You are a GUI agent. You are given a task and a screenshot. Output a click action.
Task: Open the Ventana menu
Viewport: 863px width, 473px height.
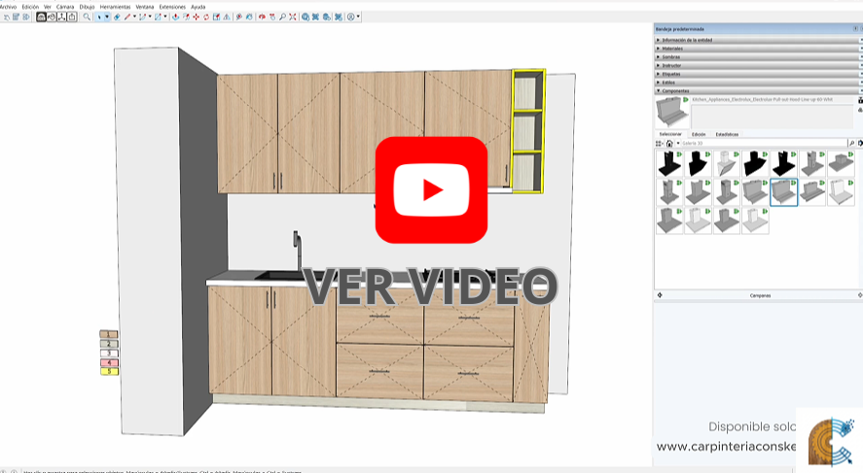(145, 7)
